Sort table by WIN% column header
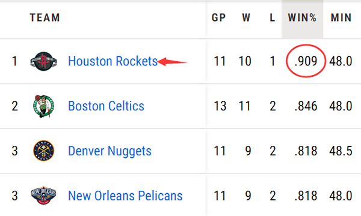 [302, 17]
